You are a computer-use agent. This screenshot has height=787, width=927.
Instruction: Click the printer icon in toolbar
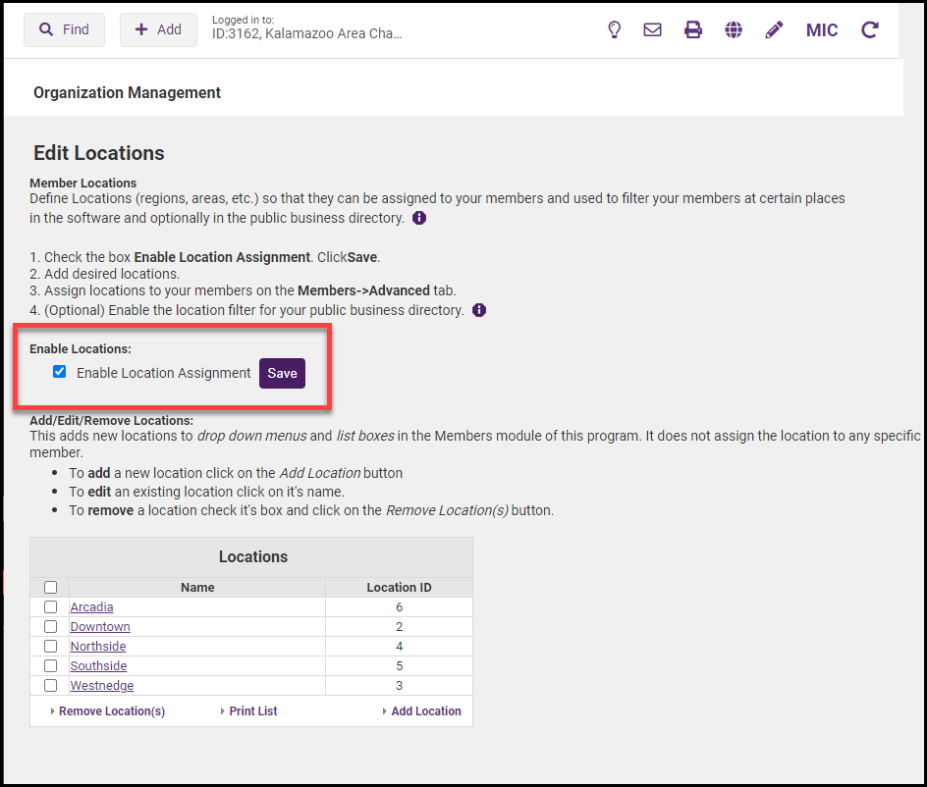[693, 30]
